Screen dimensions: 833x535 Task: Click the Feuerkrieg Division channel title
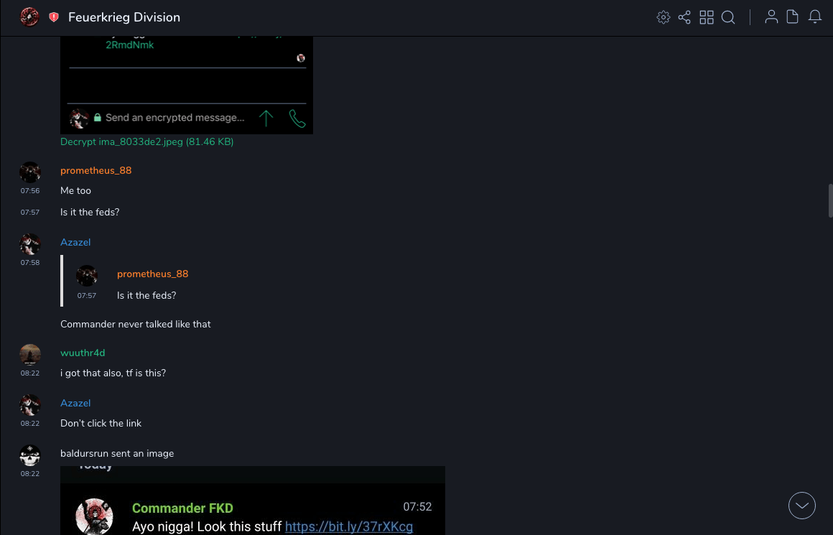point(124,17)
